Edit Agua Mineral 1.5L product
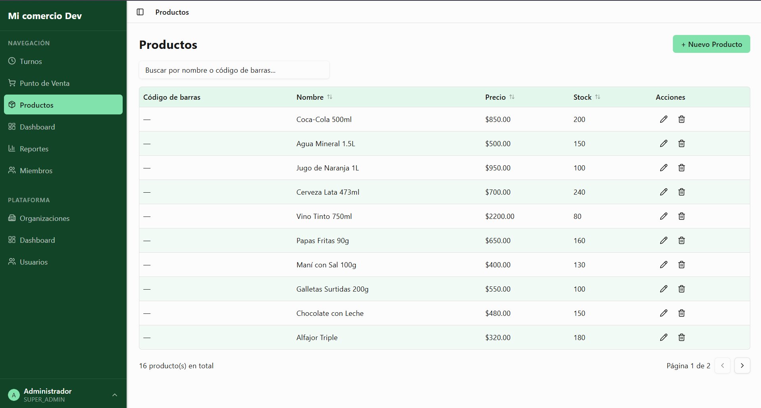This screenshot has width=761, height=408. pyautogui.click(x=664, y=143)
